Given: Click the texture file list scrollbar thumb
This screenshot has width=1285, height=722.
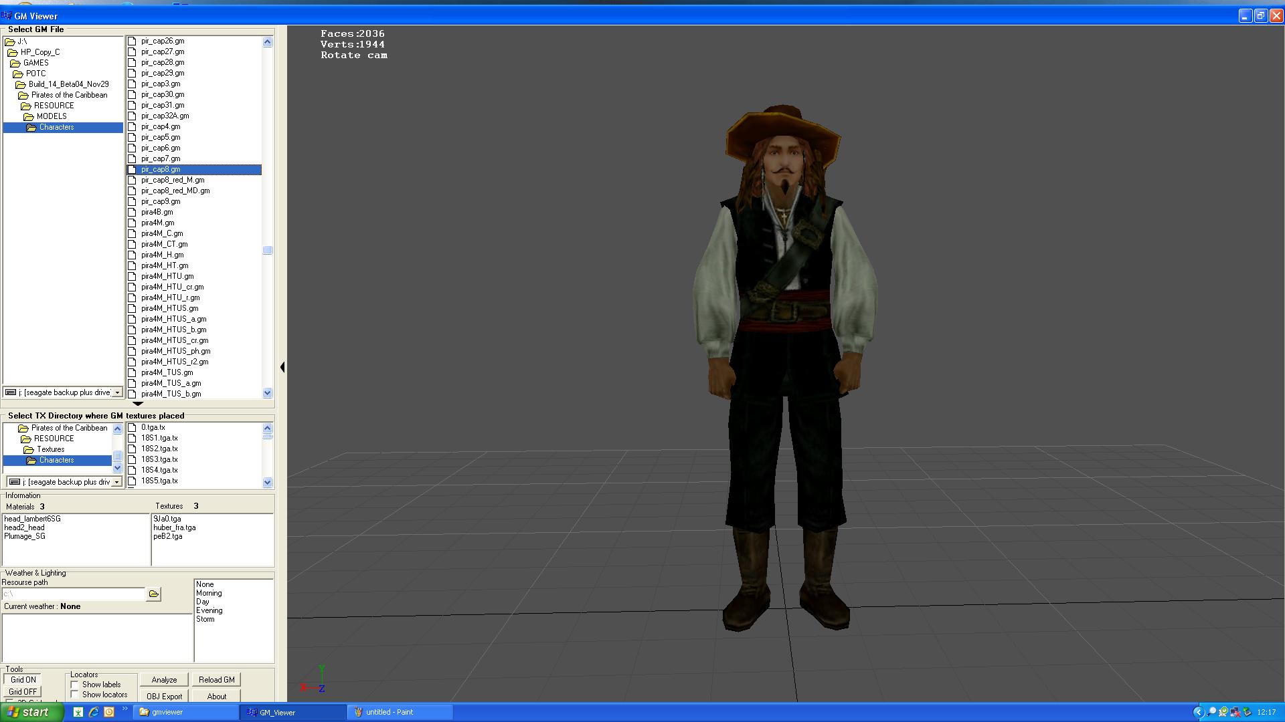Looking at the screenshot, I should point(267,437).
